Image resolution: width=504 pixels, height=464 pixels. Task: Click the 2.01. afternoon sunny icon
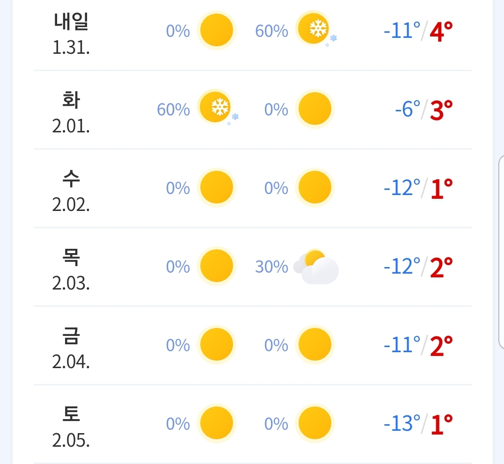[314, 109]
